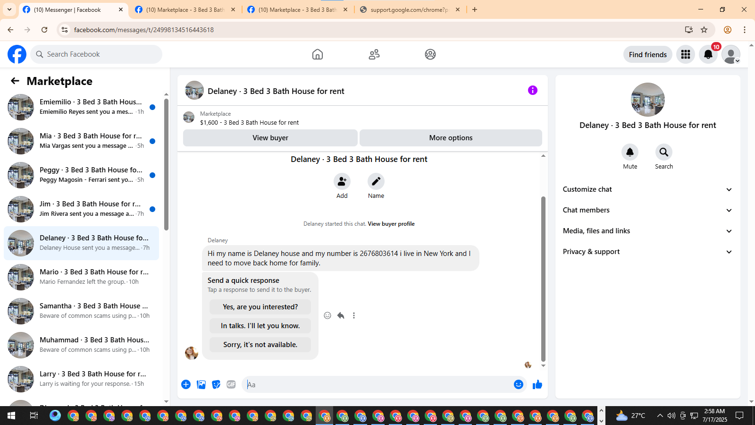
Task: Click the chat messages scrollbar
Action: [543, 279]
